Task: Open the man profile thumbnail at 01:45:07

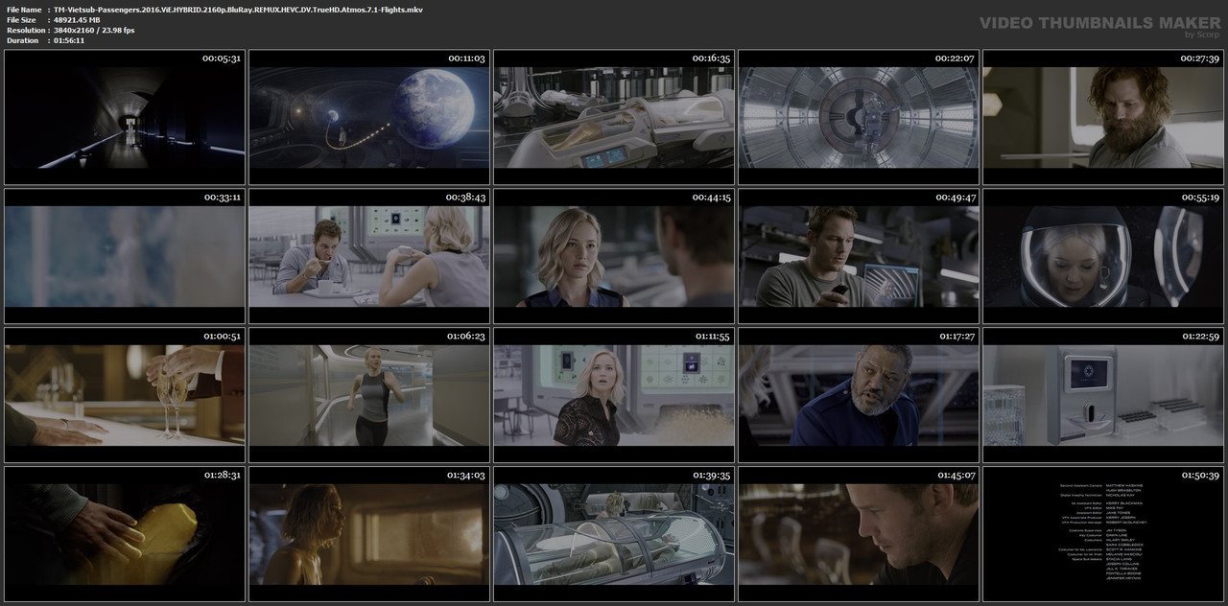Action: click(859, 533)
